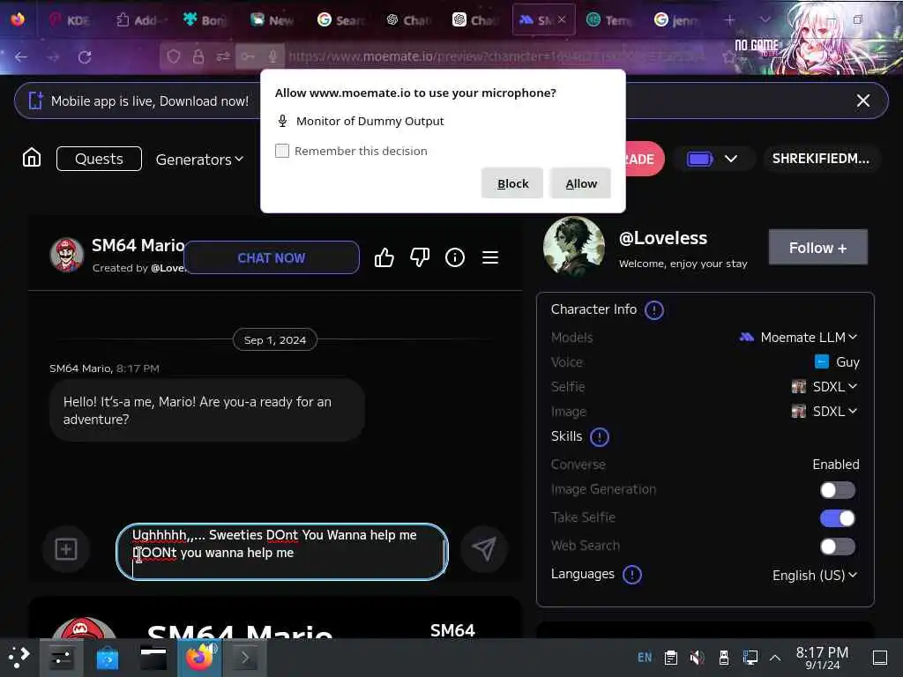Expand the battery energy dropdown
The image size is (903, 677).
(731, 159)
